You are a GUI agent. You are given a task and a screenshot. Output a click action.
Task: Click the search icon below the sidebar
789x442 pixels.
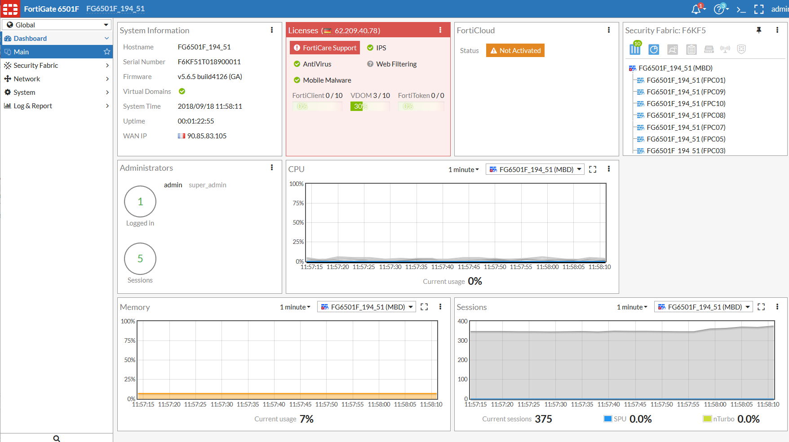tap(57, 438)
